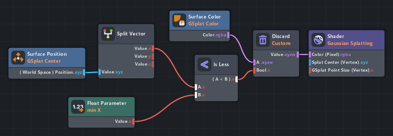Select the Position.xyz output port
The height and width of the screenshot is (136, 393).
click(84, 72)
